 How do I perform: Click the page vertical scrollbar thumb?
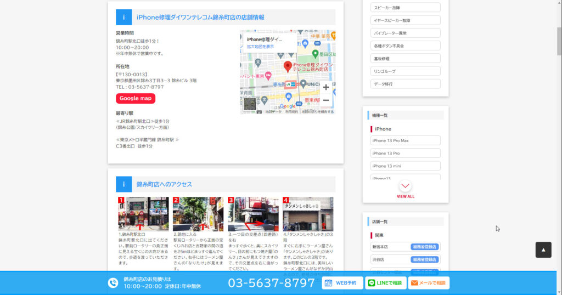coord(559,41)
